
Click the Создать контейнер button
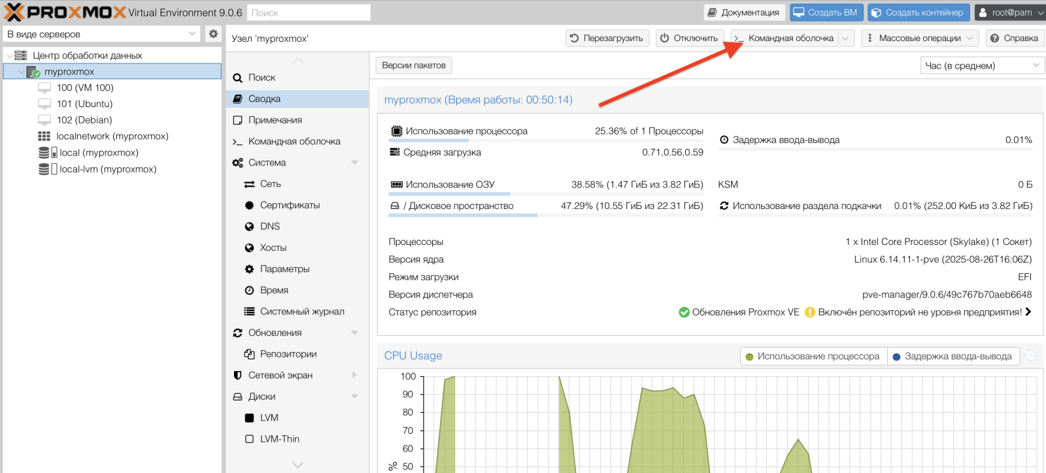coord(919,12)
